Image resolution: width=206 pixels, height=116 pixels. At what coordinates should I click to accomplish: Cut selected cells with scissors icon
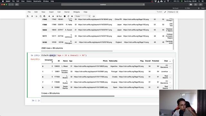[x=36, y=16]
